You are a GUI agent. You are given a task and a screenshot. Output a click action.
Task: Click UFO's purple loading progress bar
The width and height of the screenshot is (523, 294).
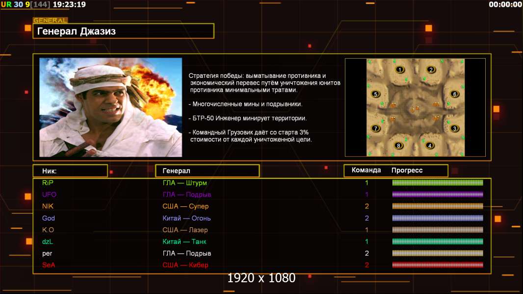pos(438,195)
